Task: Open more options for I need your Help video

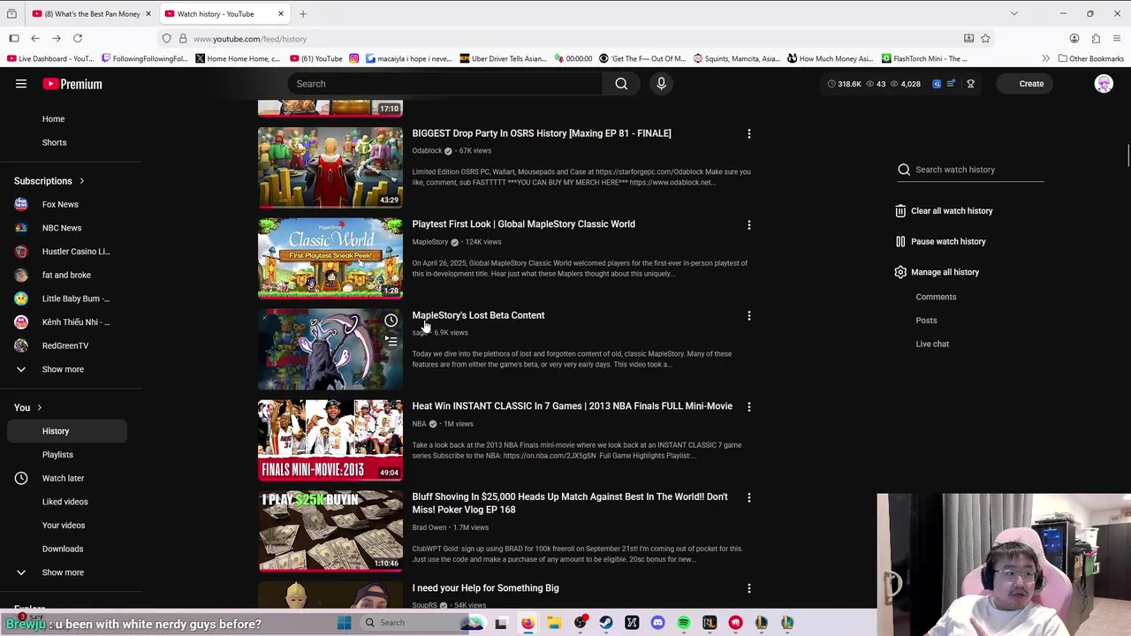Action: pos(748,589)
